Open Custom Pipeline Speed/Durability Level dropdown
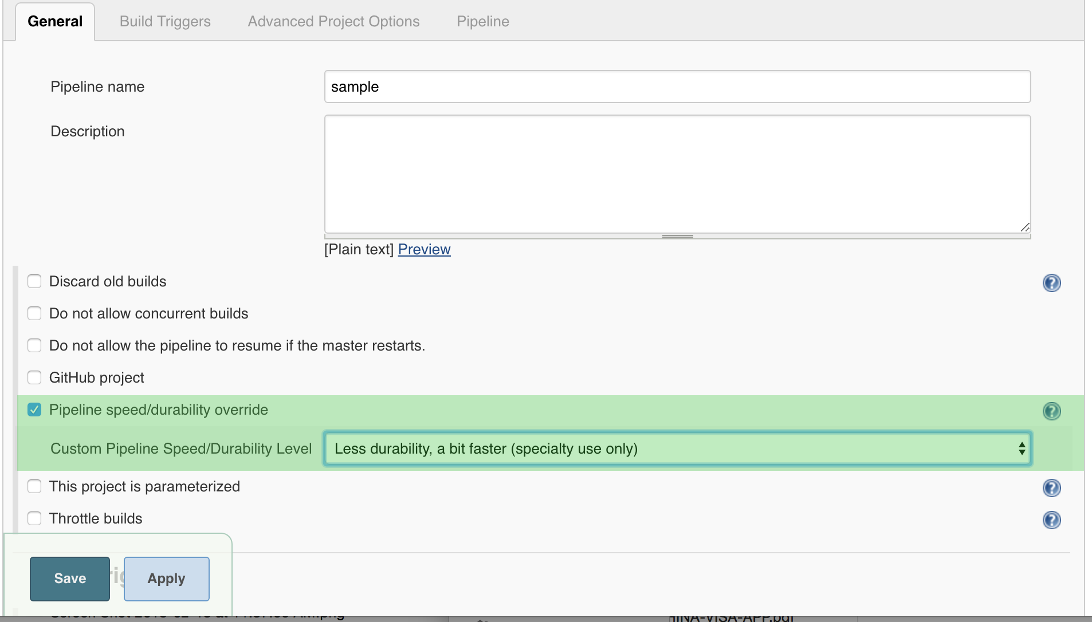 click(677, 448)
